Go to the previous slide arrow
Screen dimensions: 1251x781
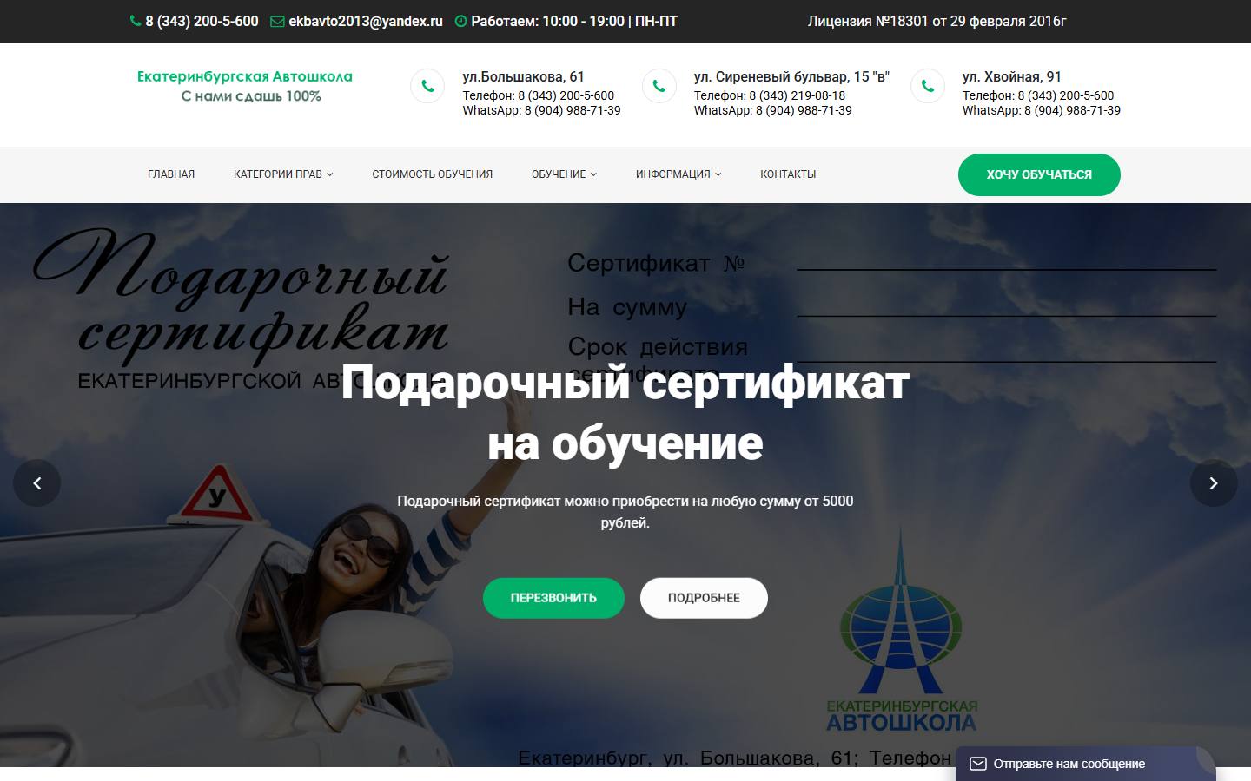pos(36,483)
